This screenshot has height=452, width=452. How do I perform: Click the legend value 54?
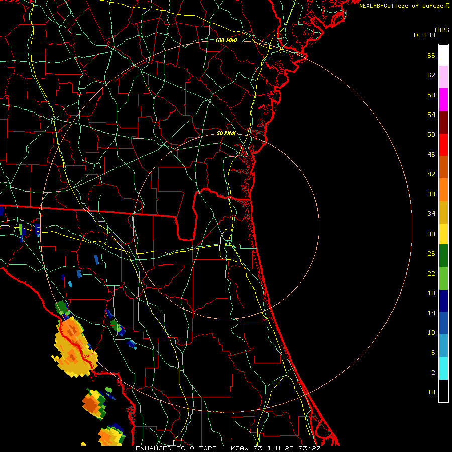(x=431, y=115)
